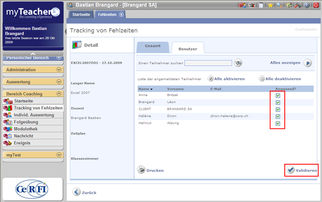Viewport: 322px width, 202px height.
Task: Click the participant search binoculars icon
Action: tap(238, 63)
